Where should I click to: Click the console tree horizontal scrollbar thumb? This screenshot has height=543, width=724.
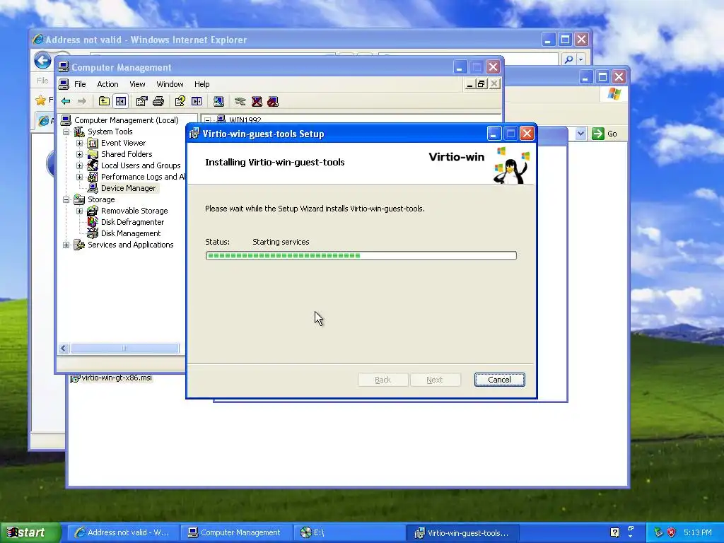tap(124, 348)
